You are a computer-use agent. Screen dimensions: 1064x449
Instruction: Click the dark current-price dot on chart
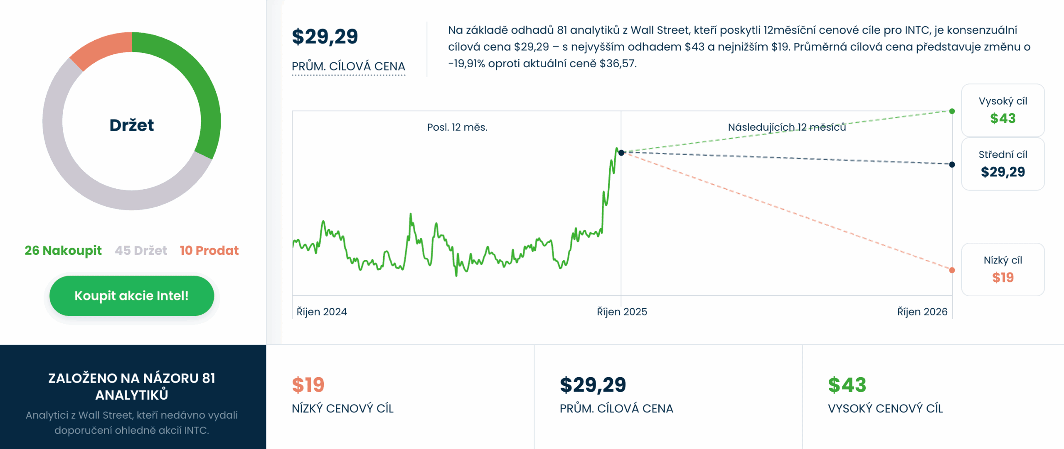click(x=621, y=153)
